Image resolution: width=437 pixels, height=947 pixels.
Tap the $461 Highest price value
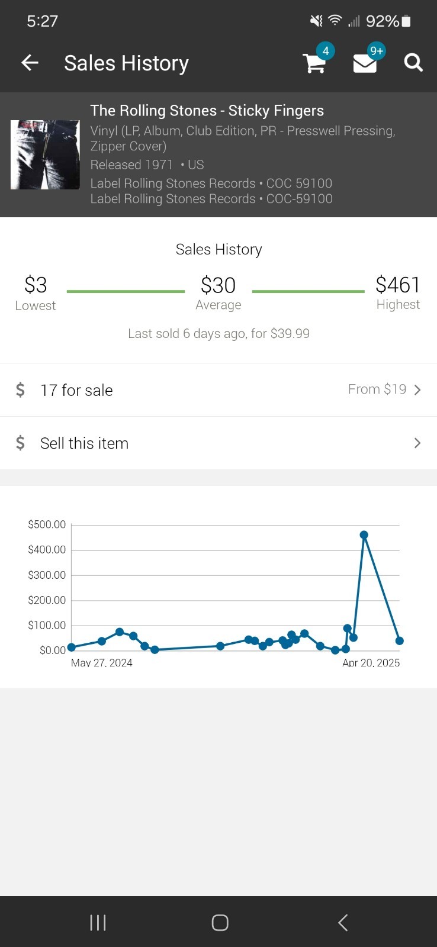tap(398, 285)
